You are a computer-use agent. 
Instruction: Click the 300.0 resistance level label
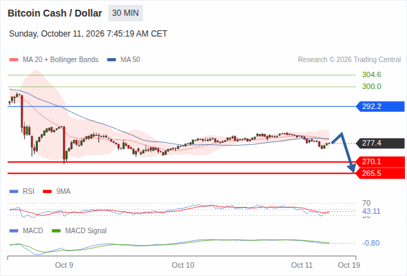(372, 86)
